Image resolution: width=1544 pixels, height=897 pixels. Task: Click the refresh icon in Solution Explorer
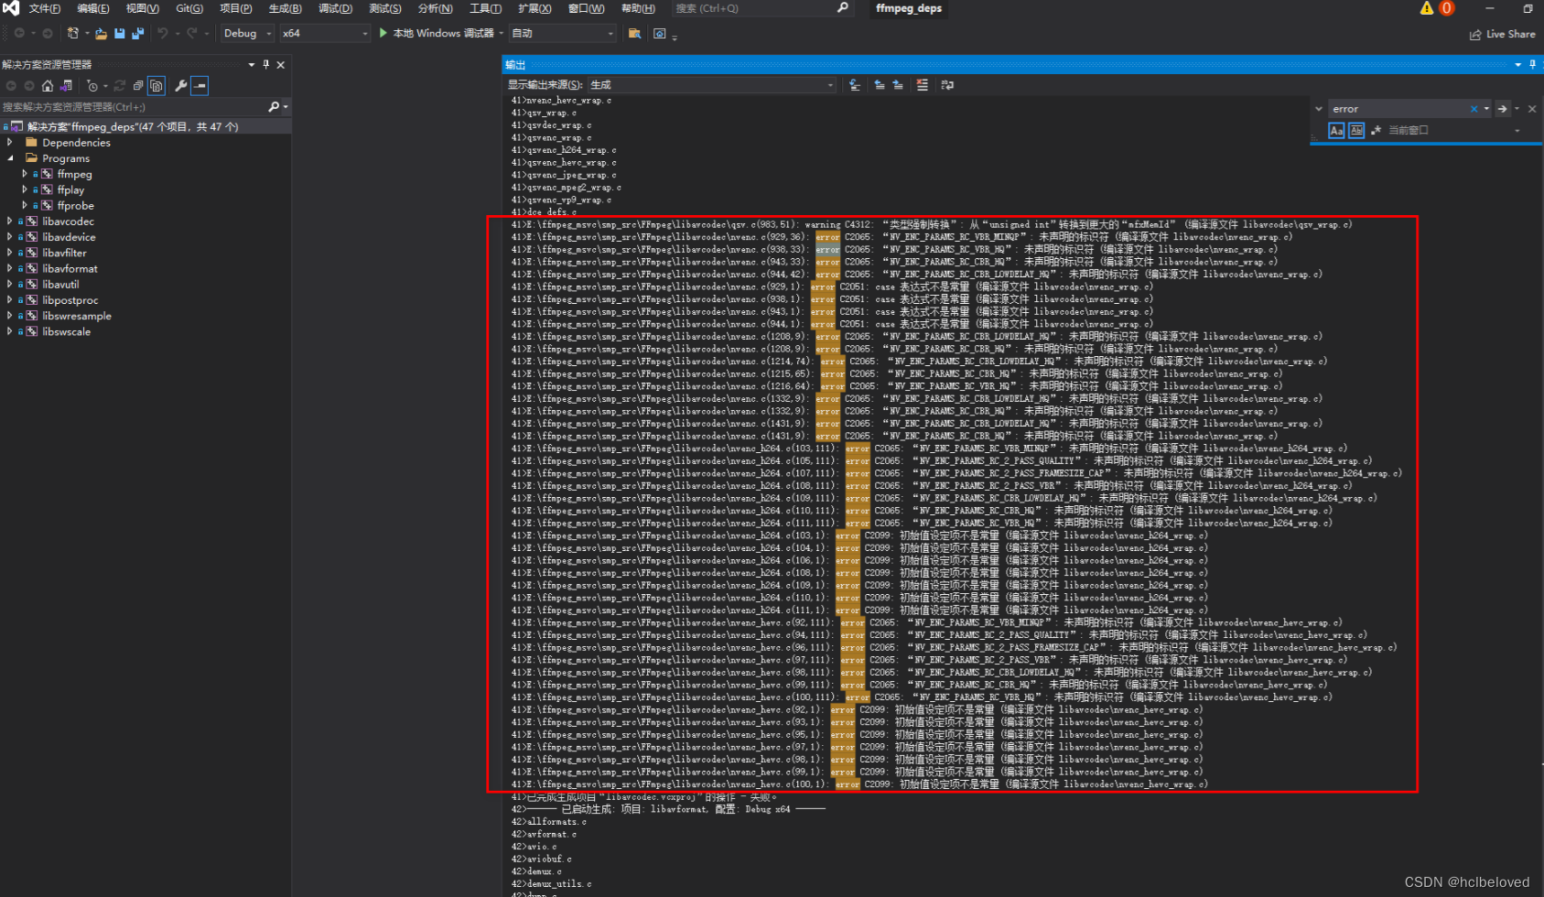pyautogui.click(x=120, y=86)
